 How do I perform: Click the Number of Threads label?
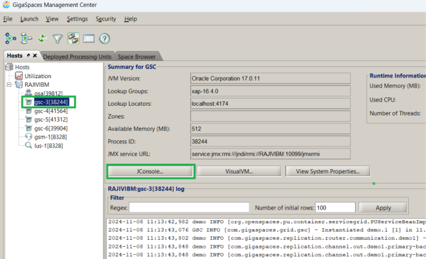tap(395, 113)
